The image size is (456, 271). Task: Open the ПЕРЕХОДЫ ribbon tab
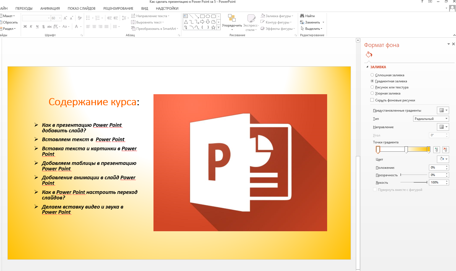(x=24, y=9)
